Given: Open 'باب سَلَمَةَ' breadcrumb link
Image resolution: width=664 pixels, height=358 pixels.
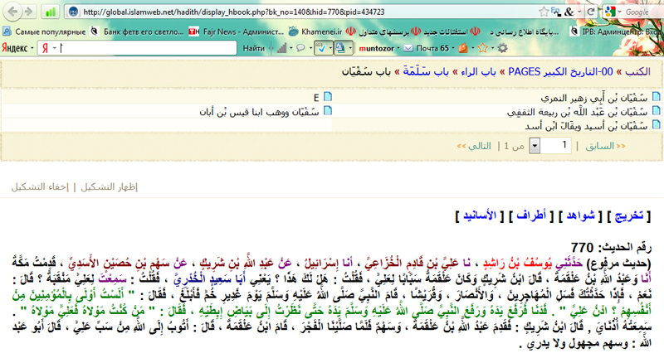Looking at the screenshot, I should [x=425, y=72].
